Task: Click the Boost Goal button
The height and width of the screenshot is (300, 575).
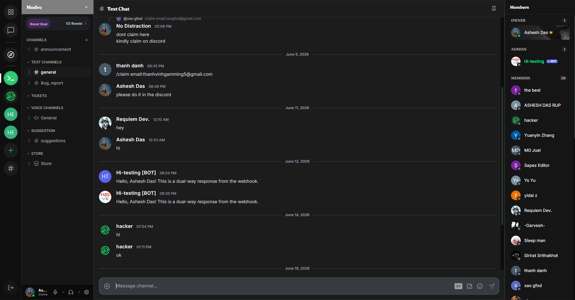Action: tap(39, 24)
